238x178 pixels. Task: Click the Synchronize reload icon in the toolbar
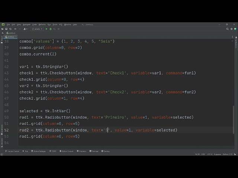point(10,29)
